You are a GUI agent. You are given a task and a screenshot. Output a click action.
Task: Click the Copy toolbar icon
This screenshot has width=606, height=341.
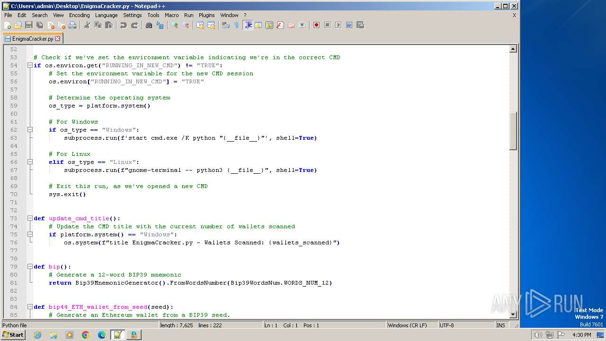point(98,25)
